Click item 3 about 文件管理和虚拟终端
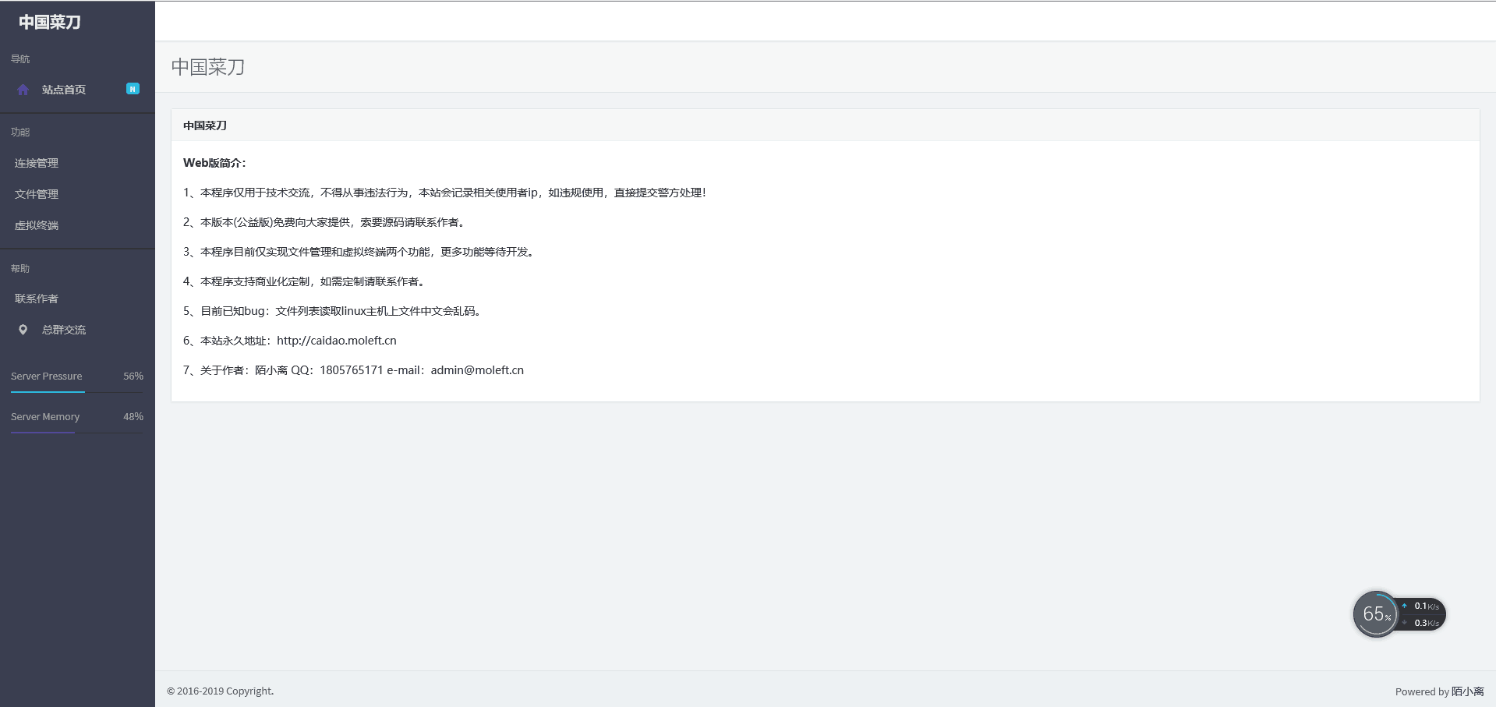This screenshot has width=1496, height=707. [359, 252]
